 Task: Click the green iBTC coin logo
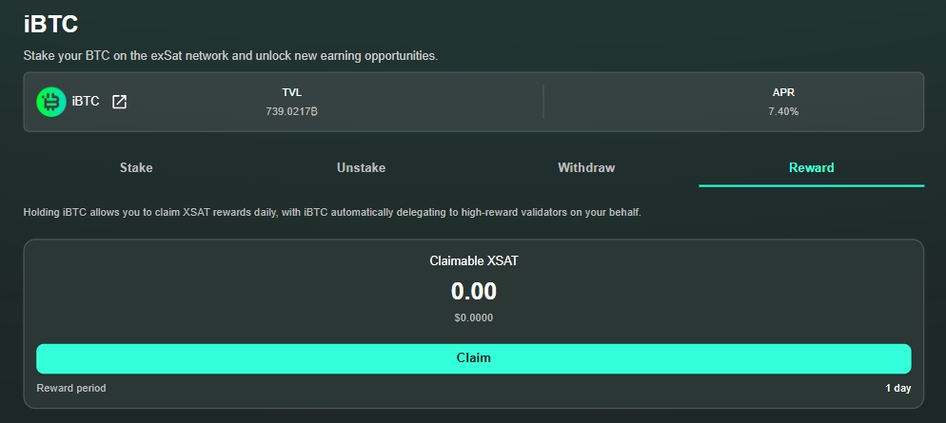[x=51, y=102]
